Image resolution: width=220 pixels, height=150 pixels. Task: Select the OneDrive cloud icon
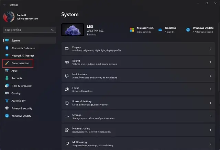point(160,30)
